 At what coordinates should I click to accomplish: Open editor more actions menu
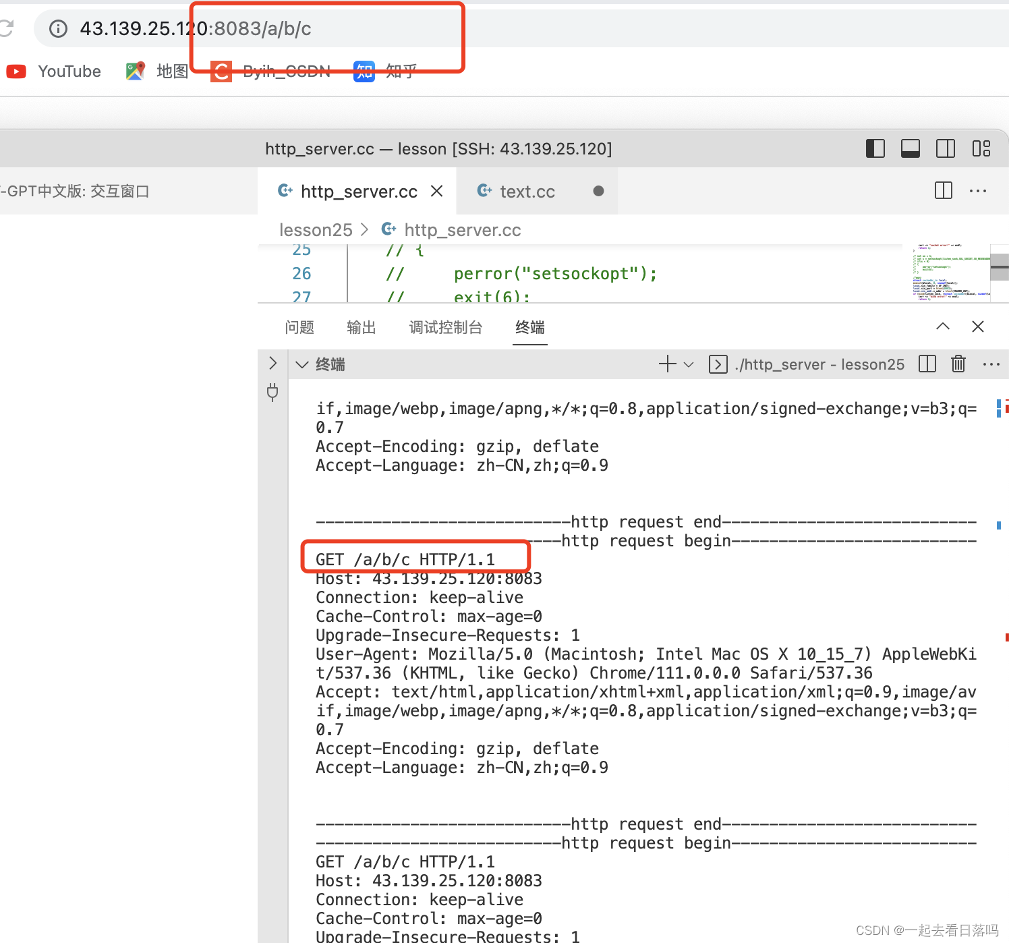coord(978,191)
